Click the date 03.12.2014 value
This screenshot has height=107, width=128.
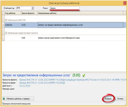coord(25,86)
